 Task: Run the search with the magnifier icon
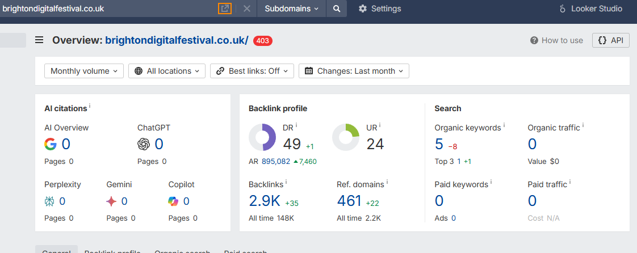click(x=336, y=9)
